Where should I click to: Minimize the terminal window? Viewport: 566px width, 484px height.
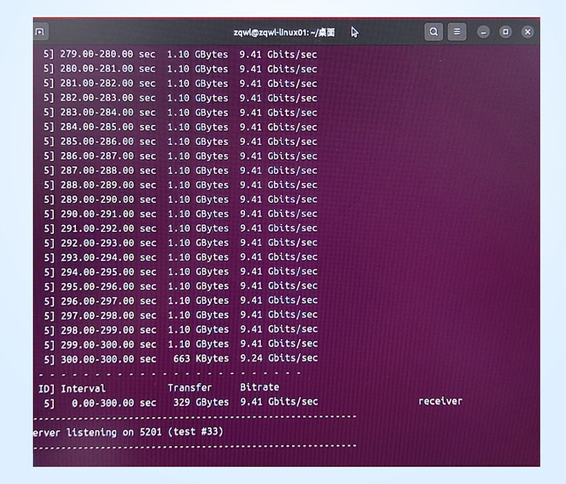point(483,32)
